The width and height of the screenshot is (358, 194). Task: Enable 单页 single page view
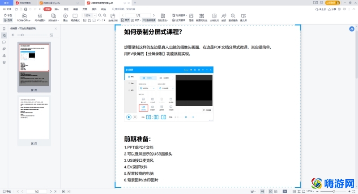pyautogui.click(x=125, y=20)
